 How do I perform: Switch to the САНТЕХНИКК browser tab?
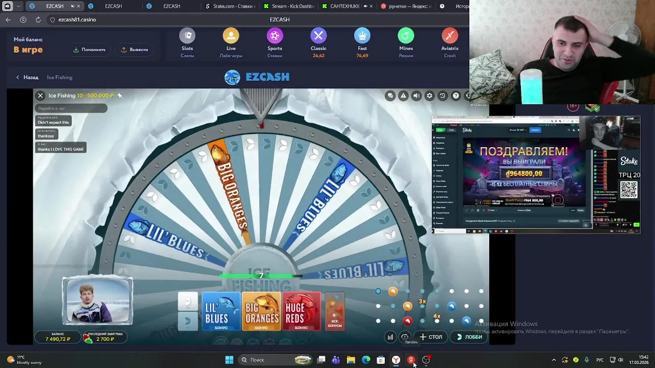click(x=346, y=6)
